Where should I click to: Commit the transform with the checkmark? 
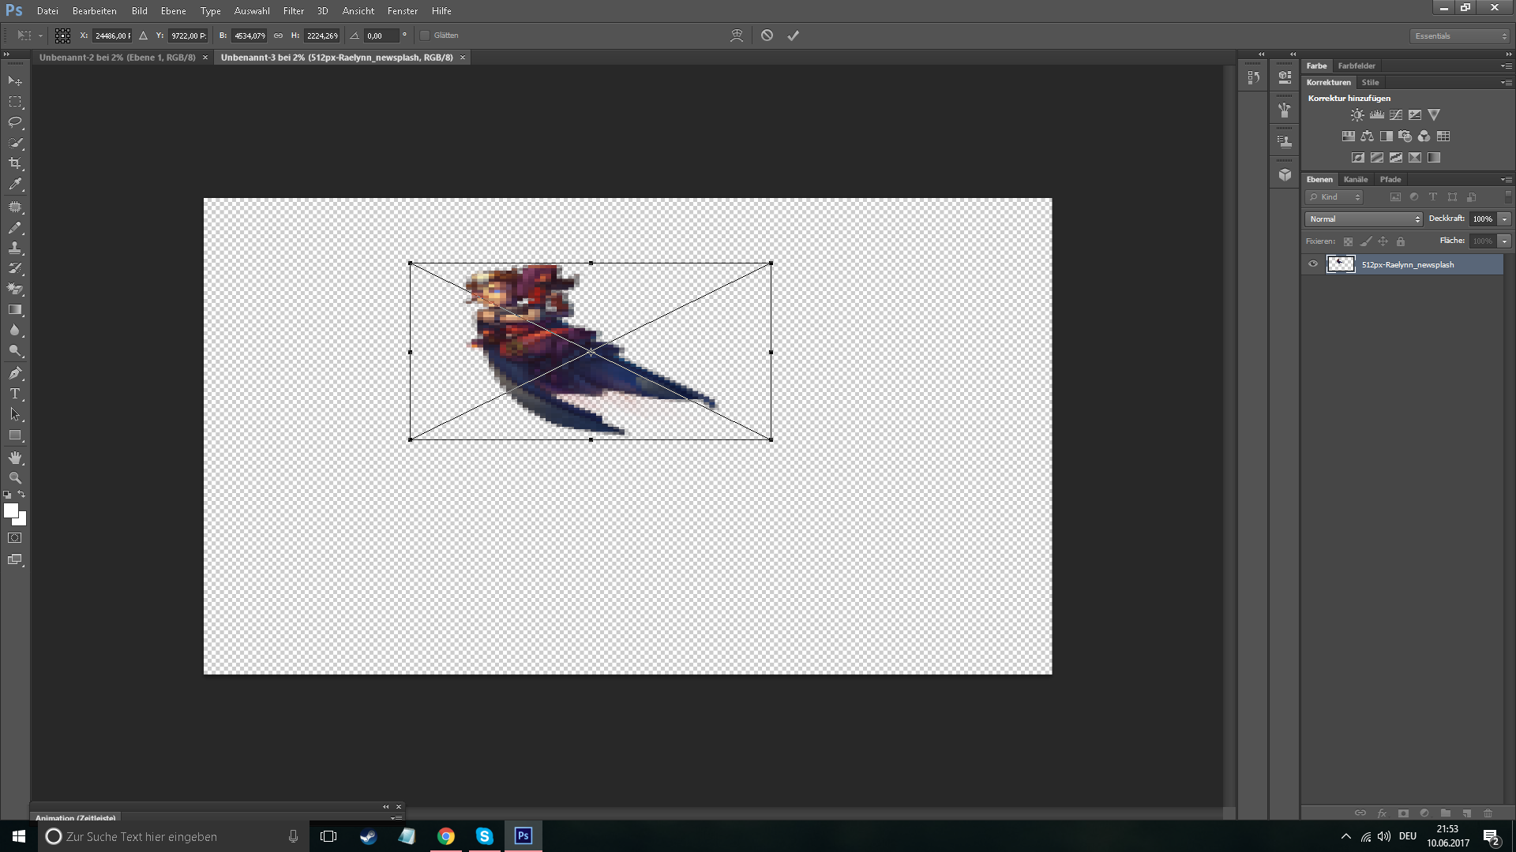click(794, 35)
